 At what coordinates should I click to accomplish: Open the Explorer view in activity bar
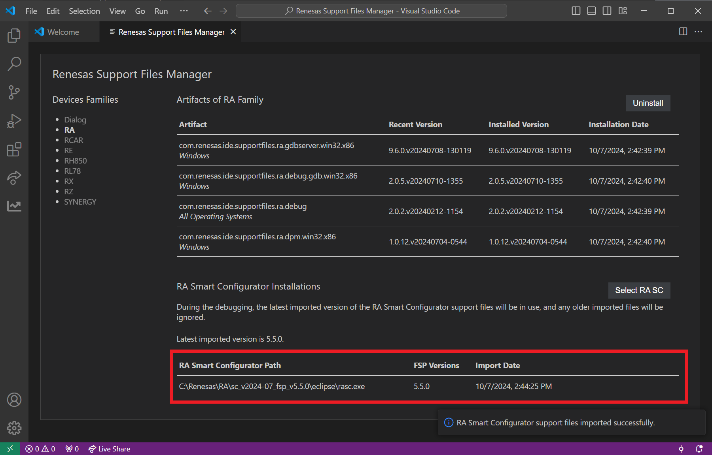click(14, 36)
